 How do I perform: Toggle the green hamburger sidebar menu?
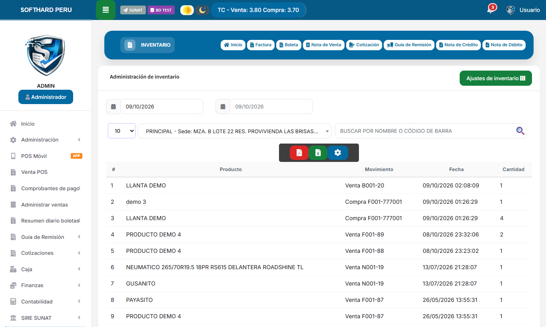[x=106, y=10]
